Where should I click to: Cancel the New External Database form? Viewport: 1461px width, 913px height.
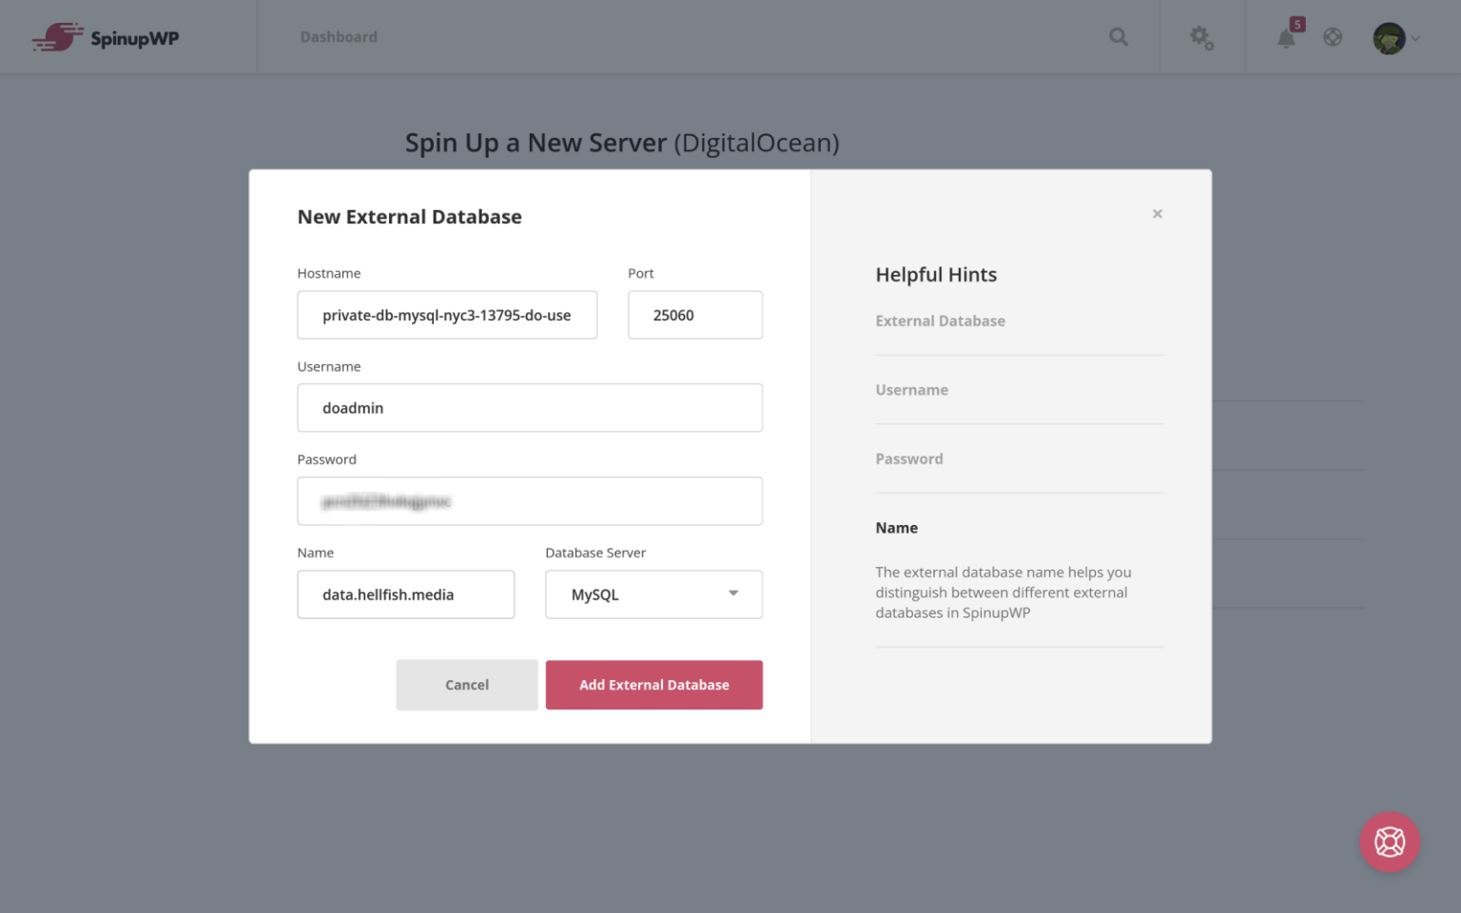tap(466, 685)
